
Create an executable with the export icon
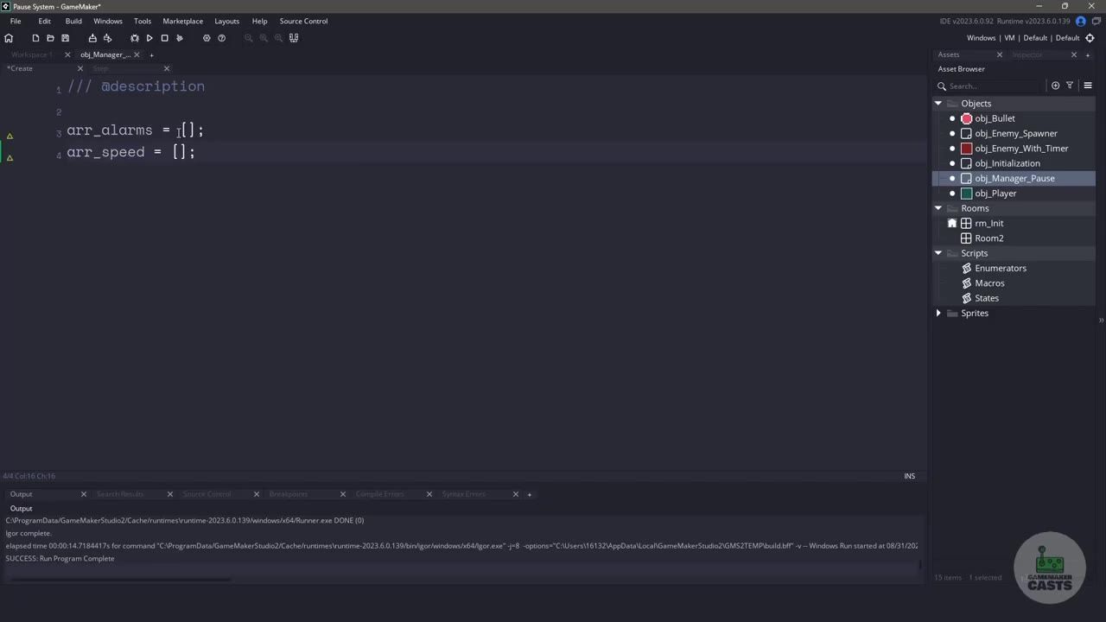pyautogui.click(x=92, y=38)
